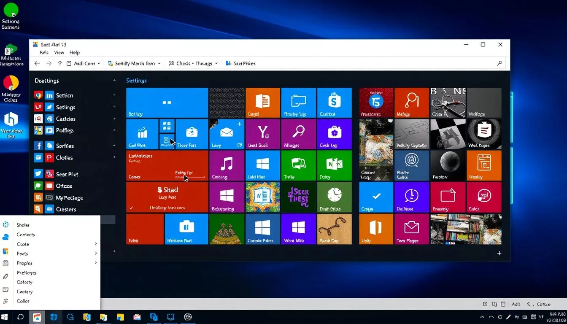Go forward with the toolbar right arrow
Screen dimensions: 567x324
[x=49, y=63]
